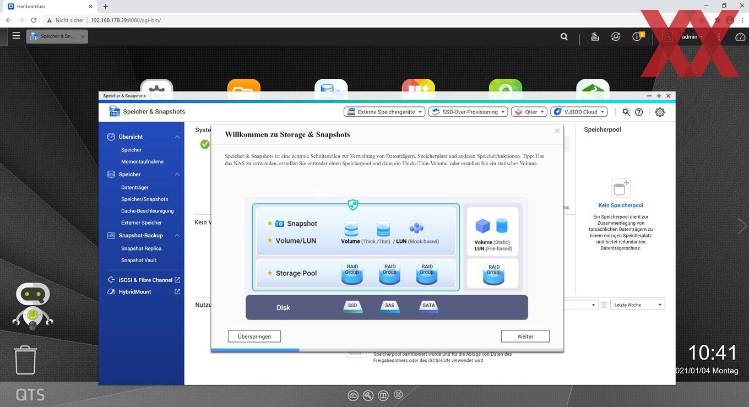The image size is (749, 407).
Task: Reload the browser page
Action: tap(34, 20)
